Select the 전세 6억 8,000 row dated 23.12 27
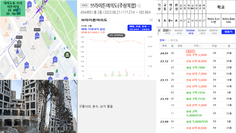 coord(197,61)
